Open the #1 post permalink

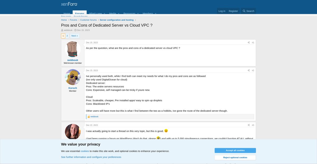click(253, 43)
